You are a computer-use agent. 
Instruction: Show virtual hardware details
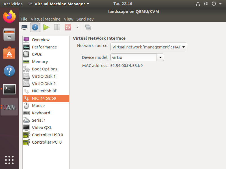[x=35, y=27]
